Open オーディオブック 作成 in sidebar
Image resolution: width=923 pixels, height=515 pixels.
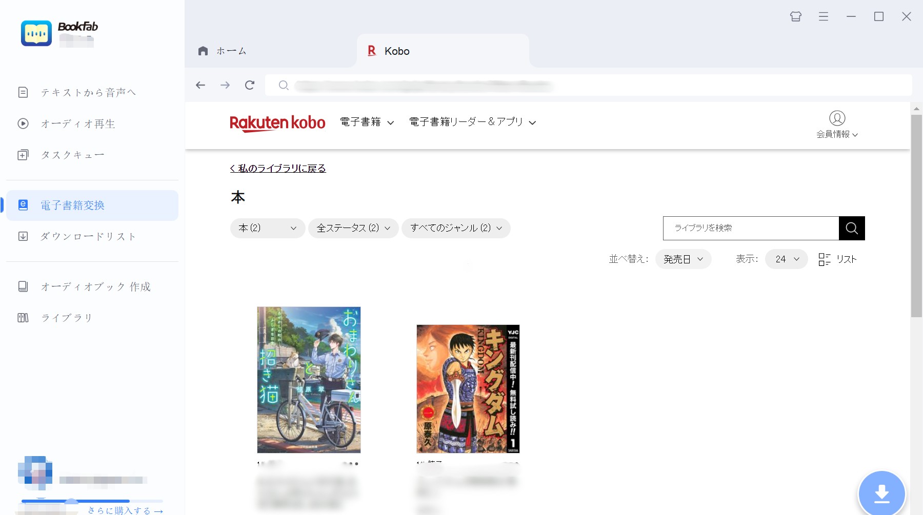pyautogui.click(x=92, y=286)
